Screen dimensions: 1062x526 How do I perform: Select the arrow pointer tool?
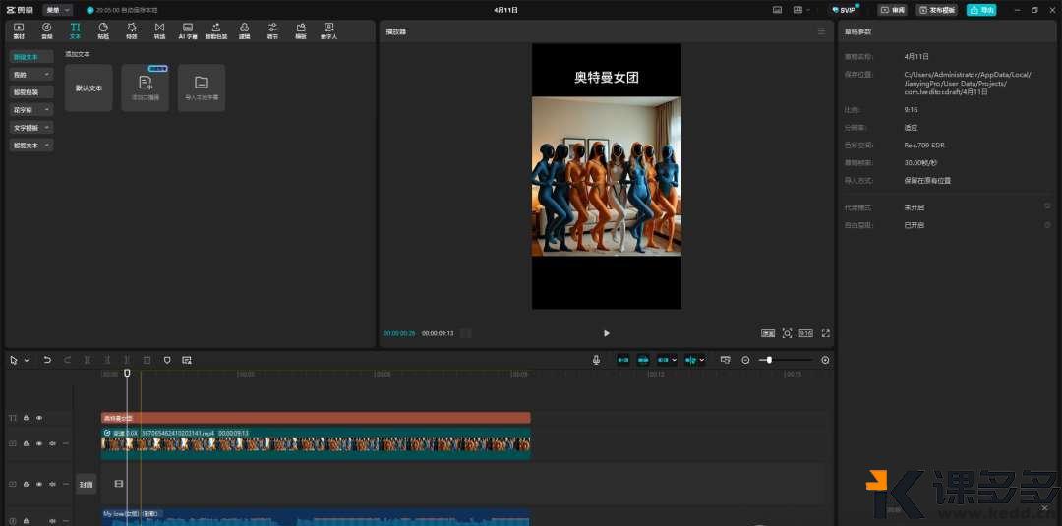pos(14,360)
